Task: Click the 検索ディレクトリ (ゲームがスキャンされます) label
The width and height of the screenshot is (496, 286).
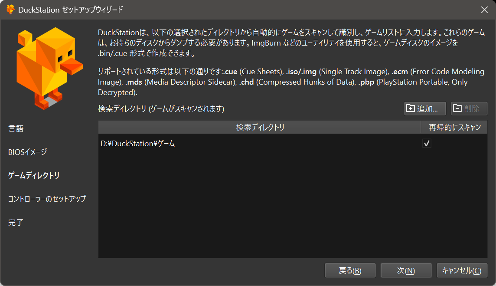Action: (x=161, y=108)
